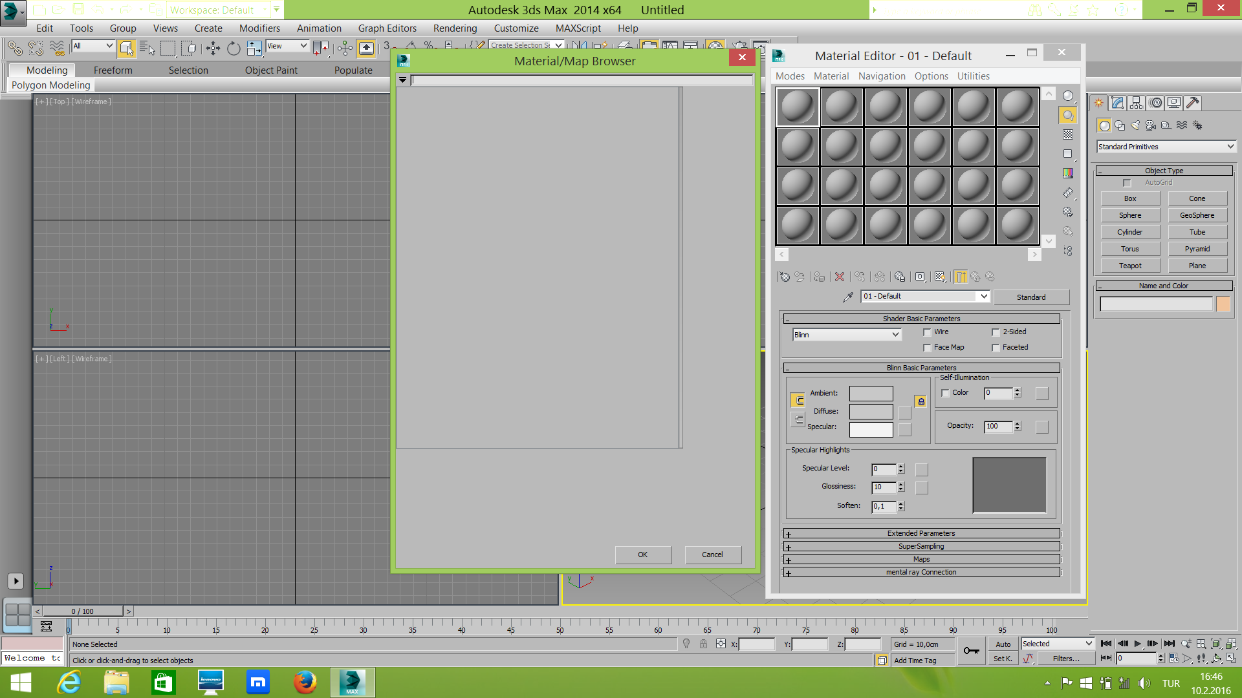This screenshot has height=698, width=1242.
Task: Activate the Select and Move tool
Action: 213,48
